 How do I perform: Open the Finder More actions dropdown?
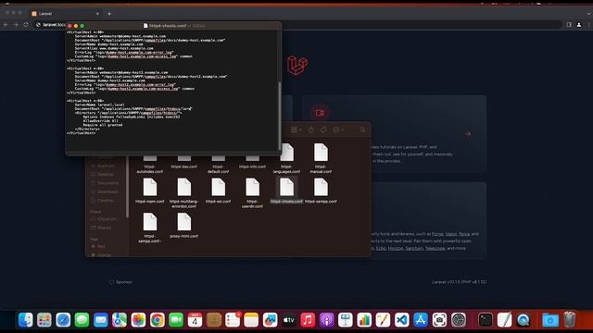[x=338, y=129]
